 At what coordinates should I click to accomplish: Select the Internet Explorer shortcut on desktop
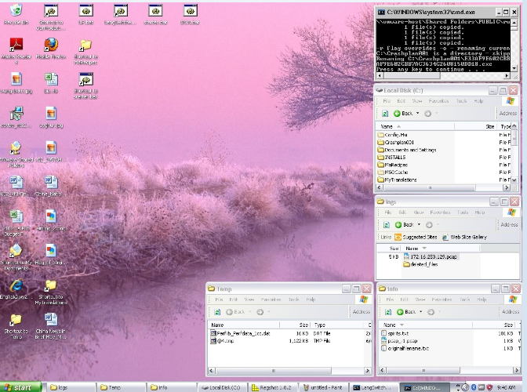pyautogui.click(x=16, y=289)
